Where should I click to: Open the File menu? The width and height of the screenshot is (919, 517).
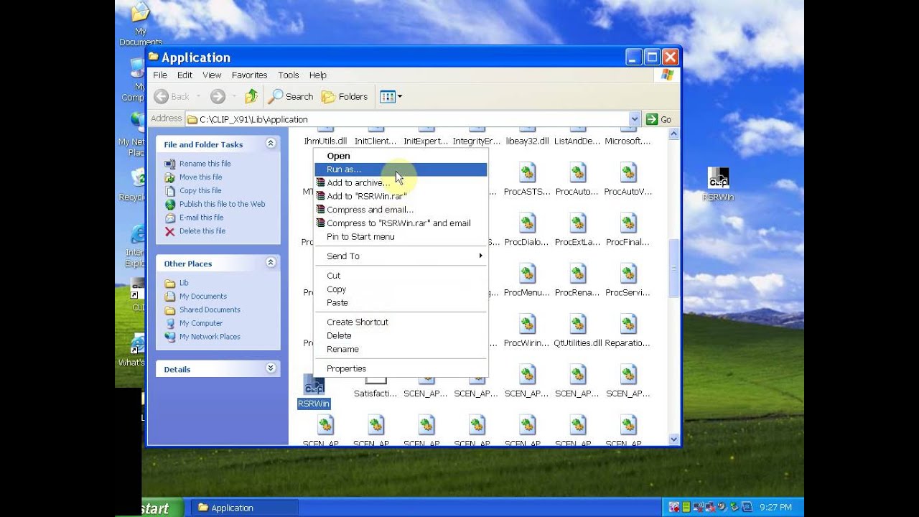(160, 75)
